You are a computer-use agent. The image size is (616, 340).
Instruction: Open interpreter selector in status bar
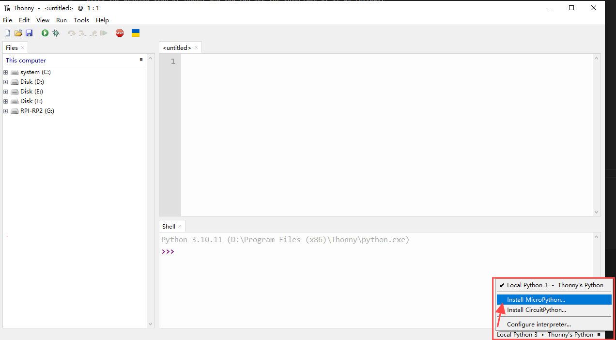(x=549, y=335)
